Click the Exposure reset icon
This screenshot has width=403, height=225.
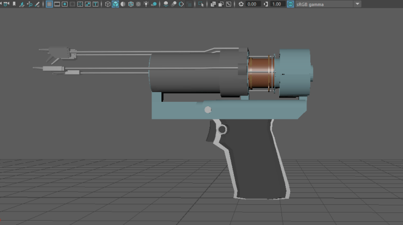pyautogui.click(x=241, y=4)
